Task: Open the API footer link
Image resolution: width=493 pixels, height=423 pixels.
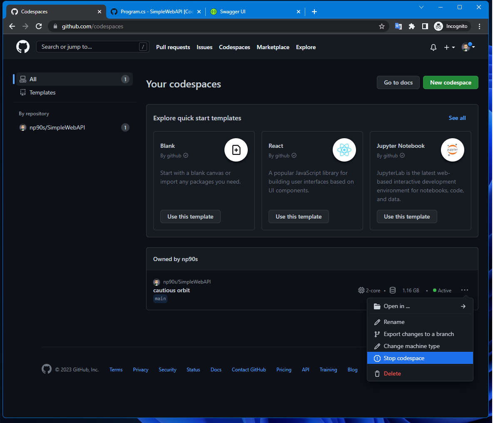Action: click(305, 370)
